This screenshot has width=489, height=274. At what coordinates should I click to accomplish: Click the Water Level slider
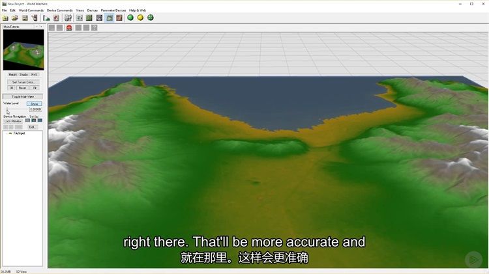click(15, 109)
